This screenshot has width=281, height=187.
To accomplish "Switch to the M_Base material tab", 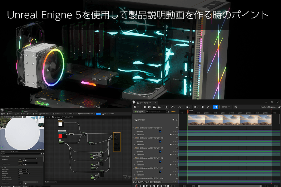I will 26,111.
